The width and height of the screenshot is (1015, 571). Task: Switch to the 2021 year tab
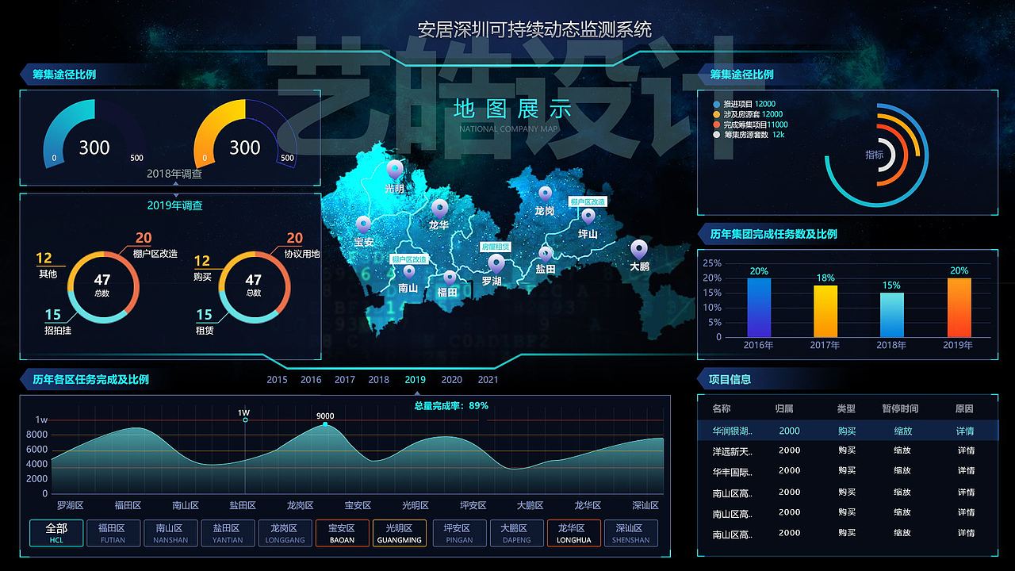[x=487, y=380]
